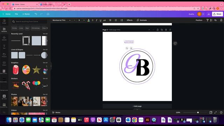Delete Page 3 with trash icon

coord(166,30)
